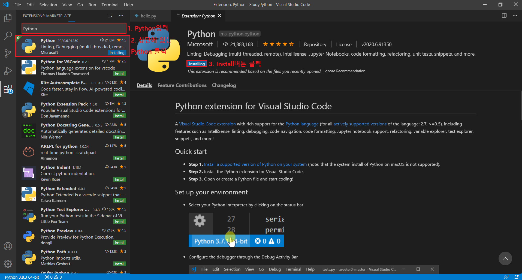Open the Terminal menu
522x280 pixels.
[110, 5]
